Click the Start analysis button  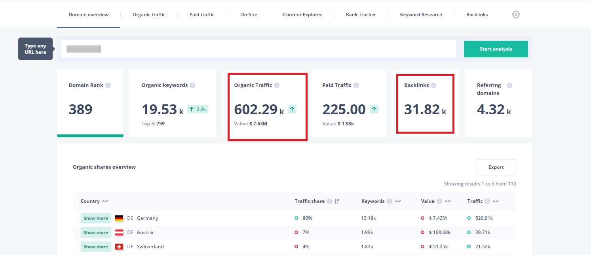point(496,49)
